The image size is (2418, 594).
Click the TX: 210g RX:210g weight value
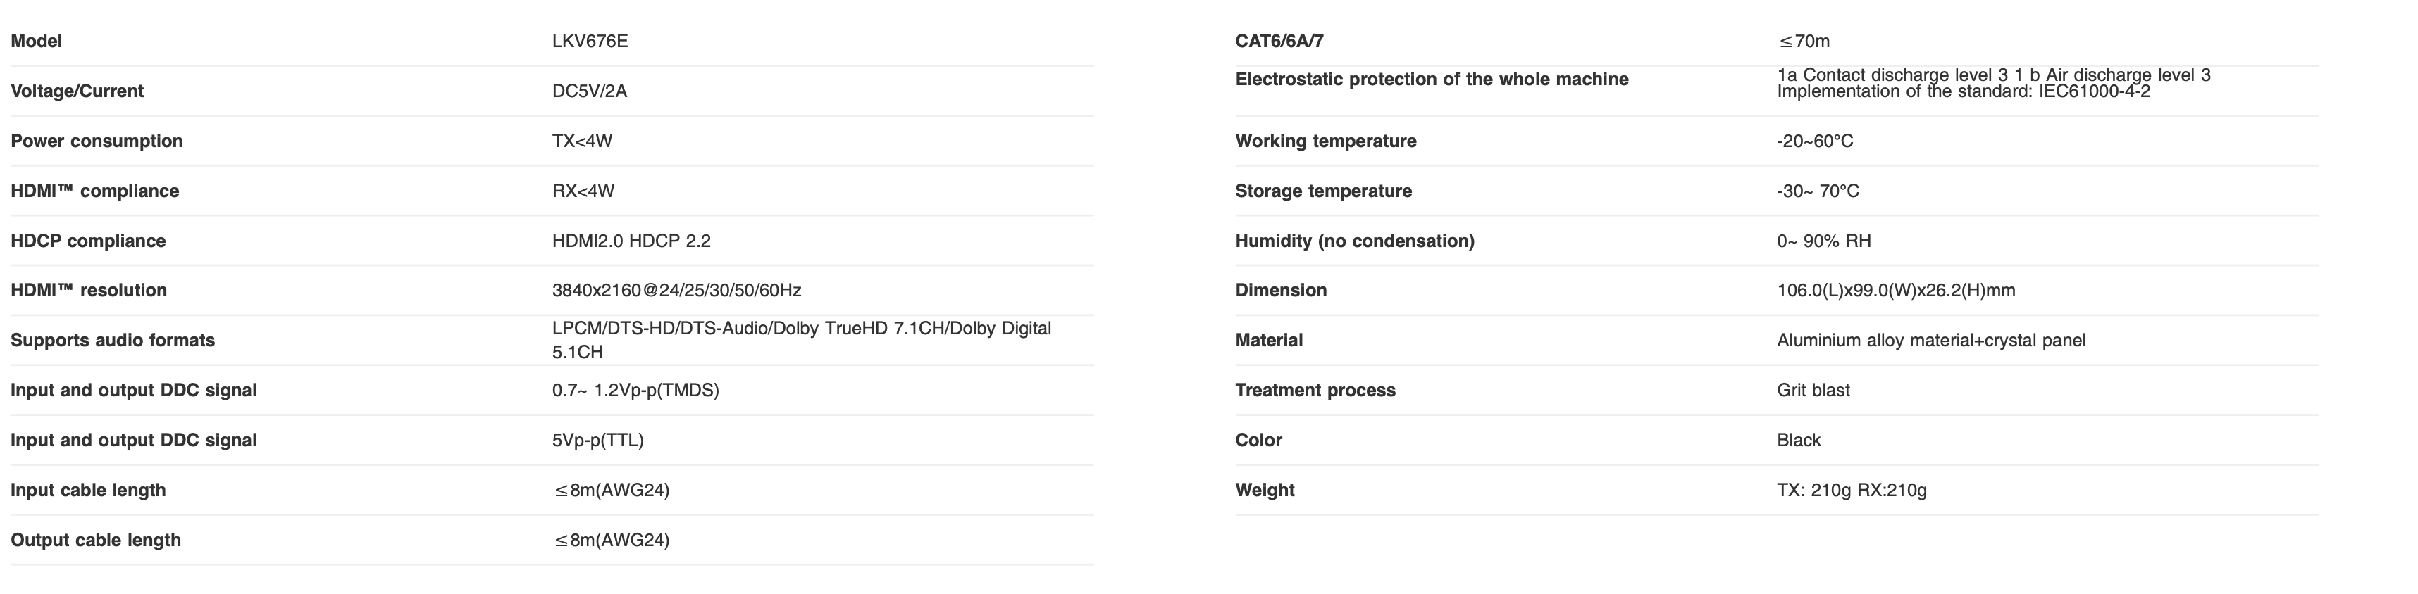click(1851, 490)
